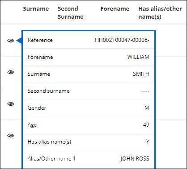Click the forename value WILLIAM
The image size is (187, 169).
click(x=138, y=57)
